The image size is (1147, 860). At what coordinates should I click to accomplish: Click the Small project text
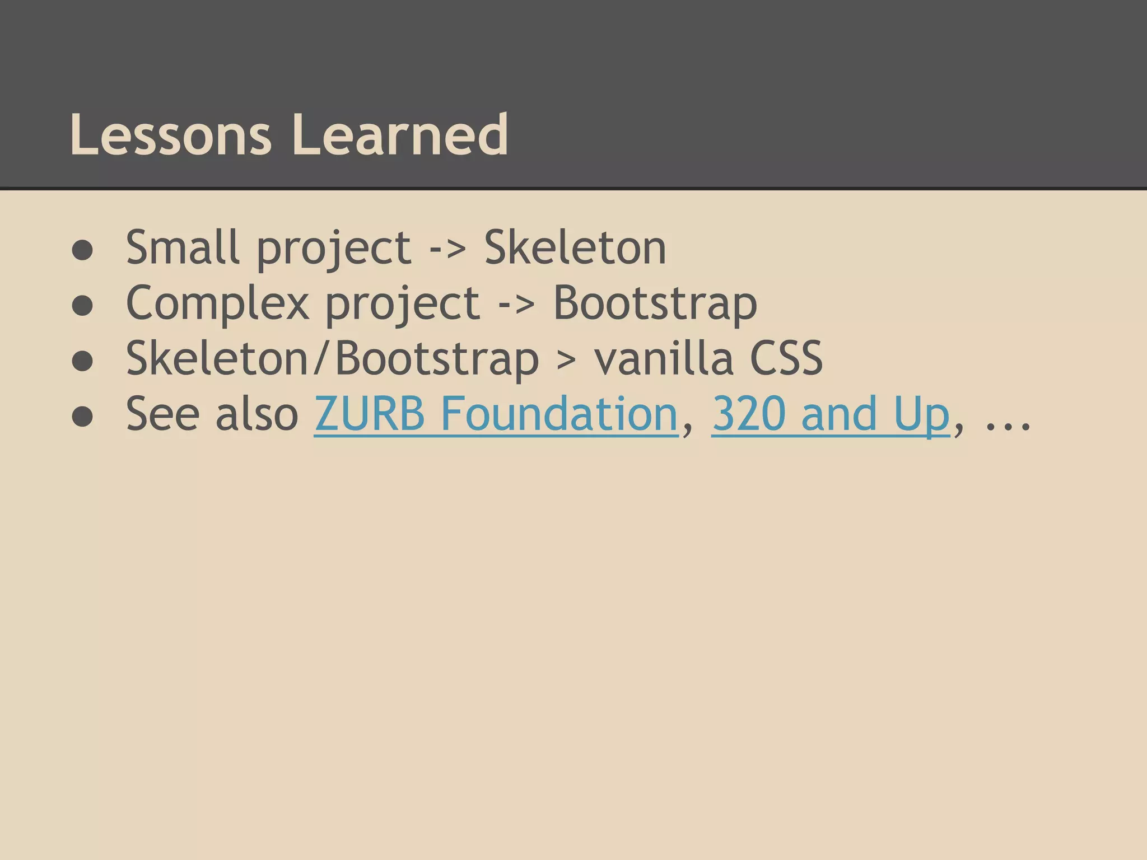[x=268, y=247]
